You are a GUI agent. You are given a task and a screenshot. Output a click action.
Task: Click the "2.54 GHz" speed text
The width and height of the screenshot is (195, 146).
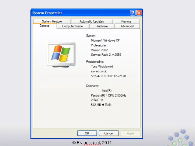[x=97, y=100]
